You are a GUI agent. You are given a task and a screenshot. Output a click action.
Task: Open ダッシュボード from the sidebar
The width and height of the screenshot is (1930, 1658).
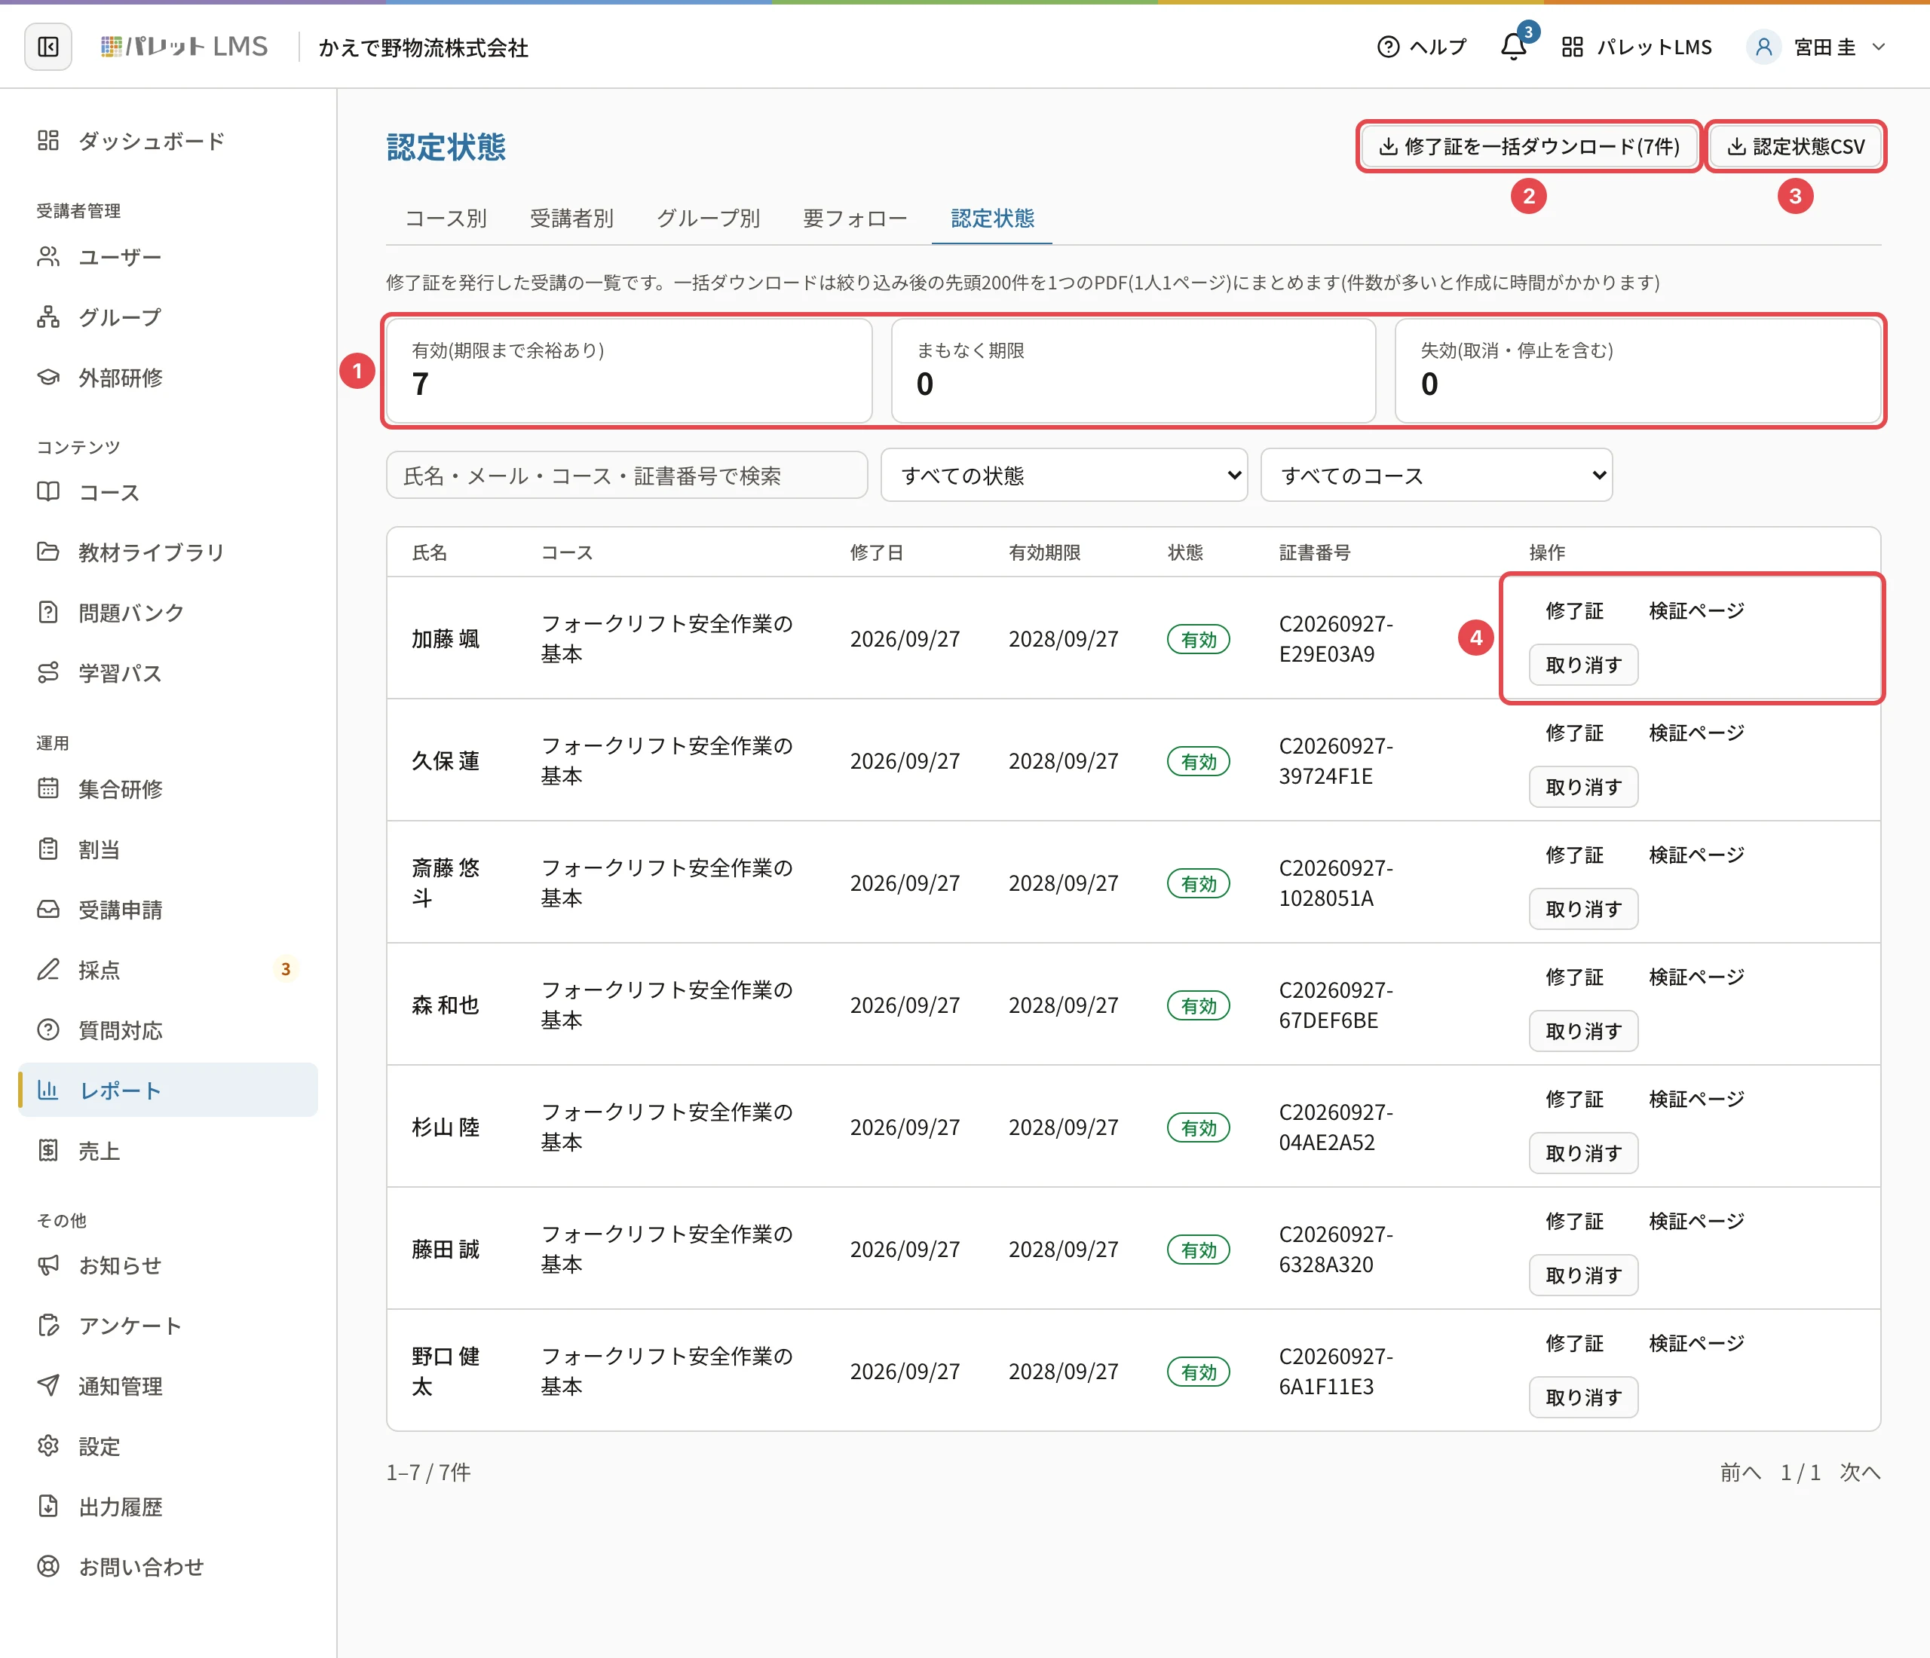(167, 141)
